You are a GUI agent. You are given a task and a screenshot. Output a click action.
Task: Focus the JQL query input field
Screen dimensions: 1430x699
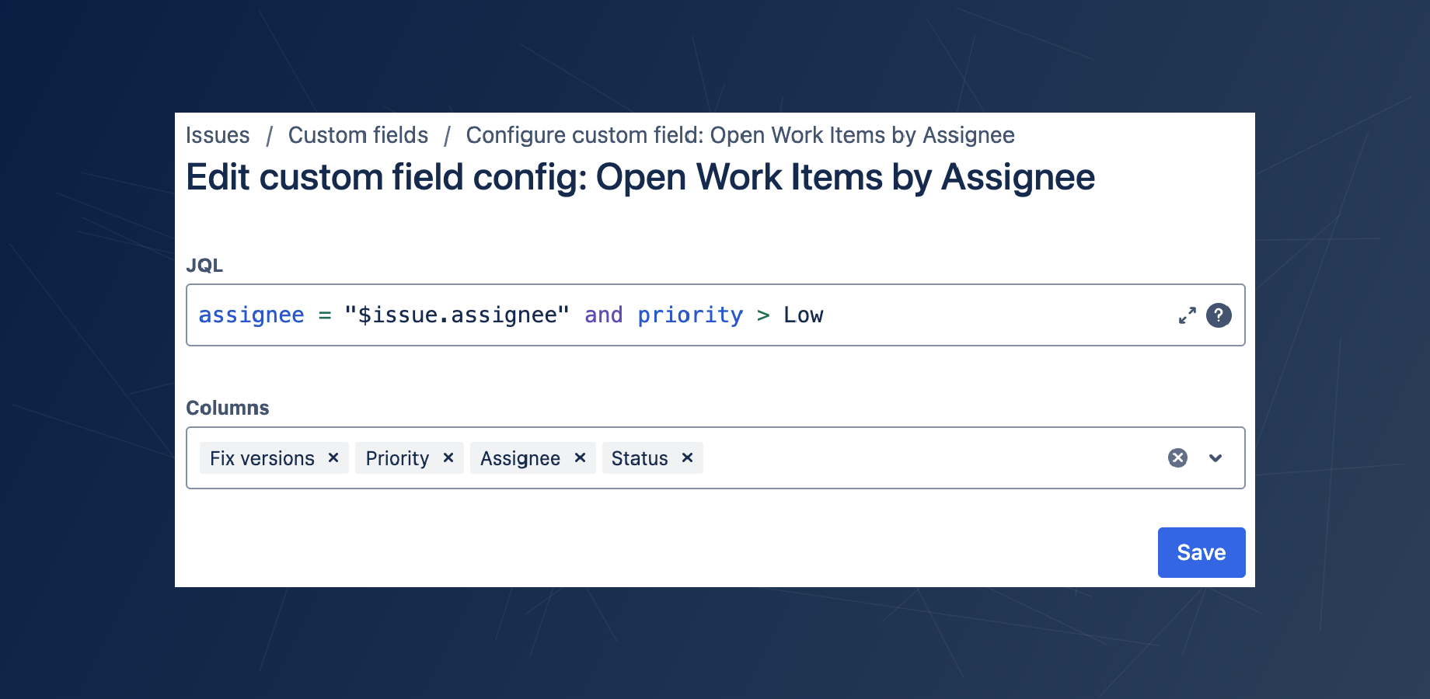(971, 315)
